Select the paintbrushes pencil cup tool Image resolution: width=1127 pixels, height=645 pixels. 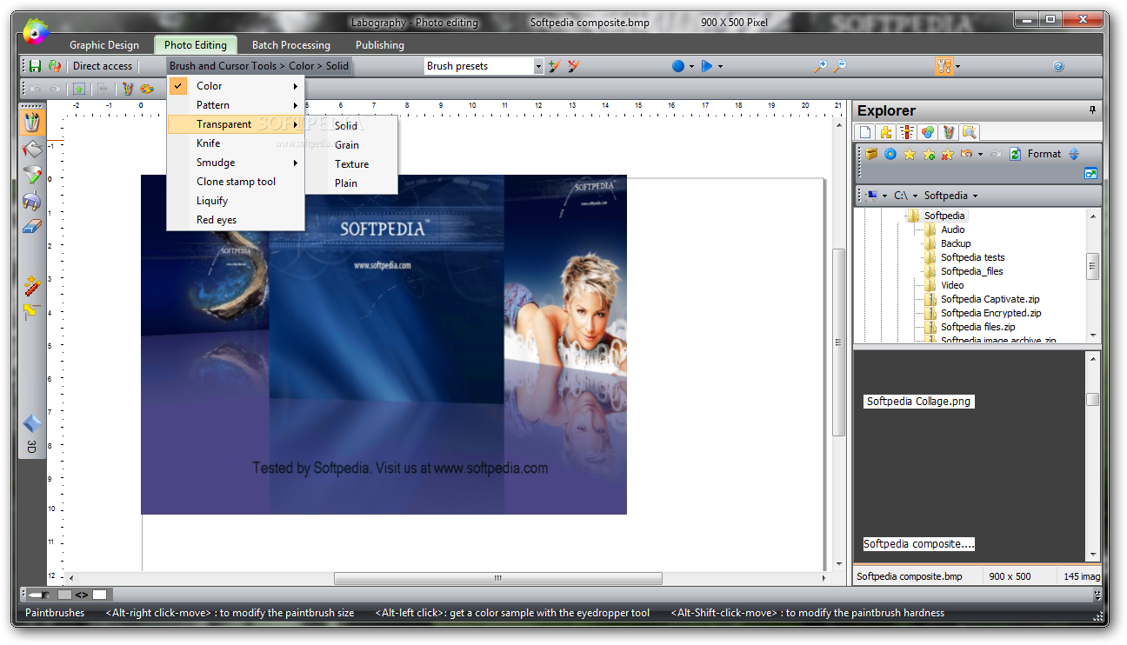coord(31,122)
